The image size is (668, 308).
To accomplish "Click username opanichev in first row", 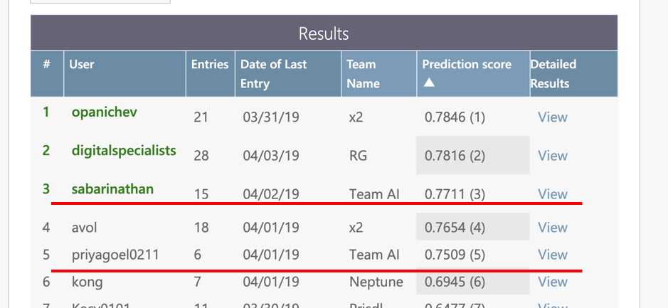I will coord(105,112).
